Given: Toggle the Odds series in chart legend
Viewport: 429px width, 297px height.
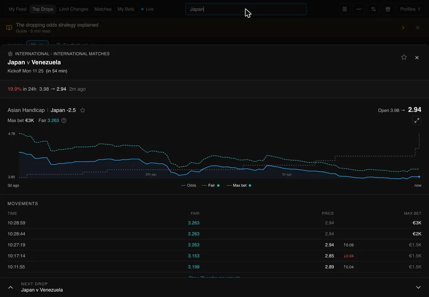Looking at the screenshot, I should coord(189,185).
